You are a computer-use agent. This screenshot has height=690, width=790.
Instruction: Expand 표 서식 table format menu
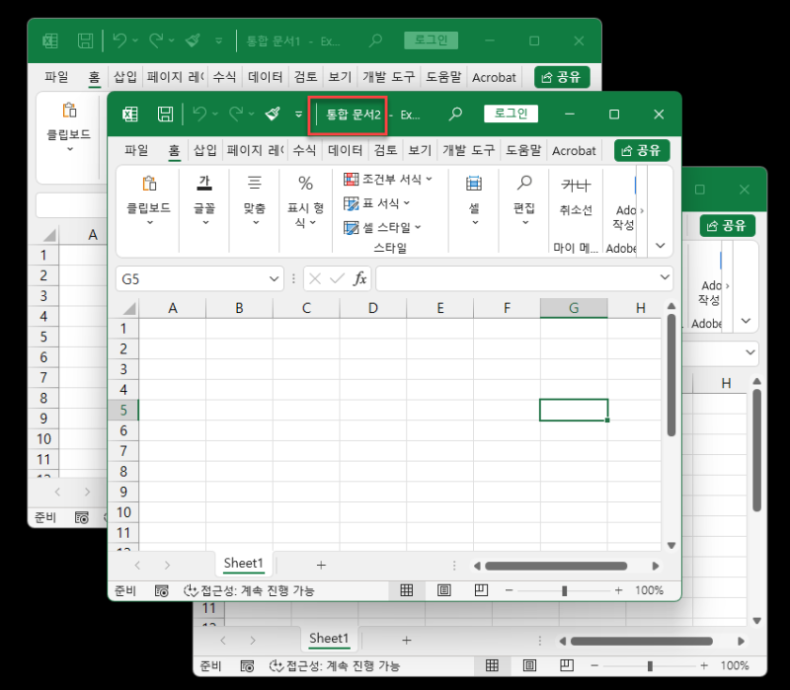click(376, 203)
